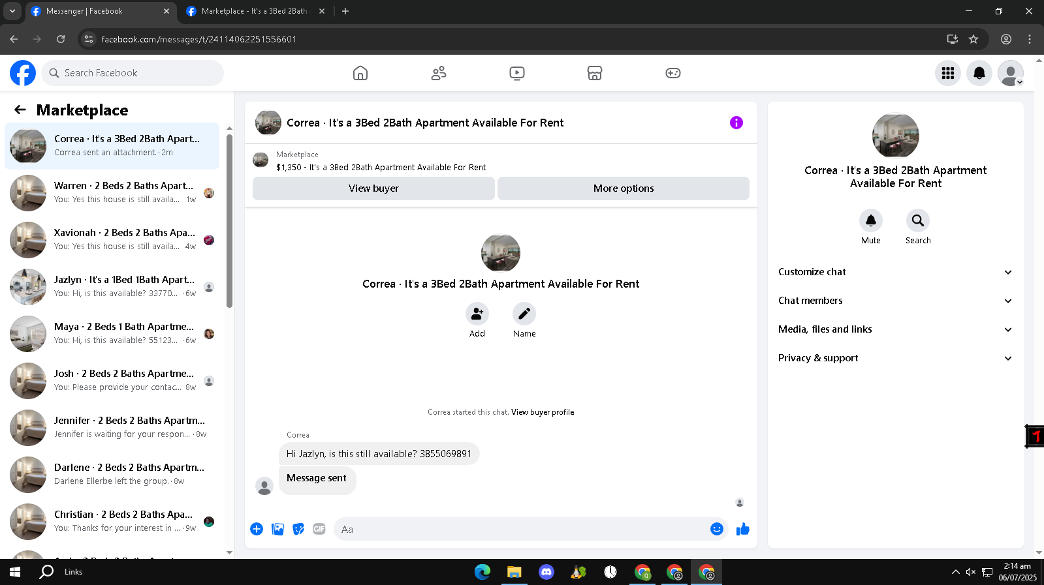Screen dimensions: 1044x585
Task: Click the Chrome address bar URL
Action: click(x=199, y=39)
